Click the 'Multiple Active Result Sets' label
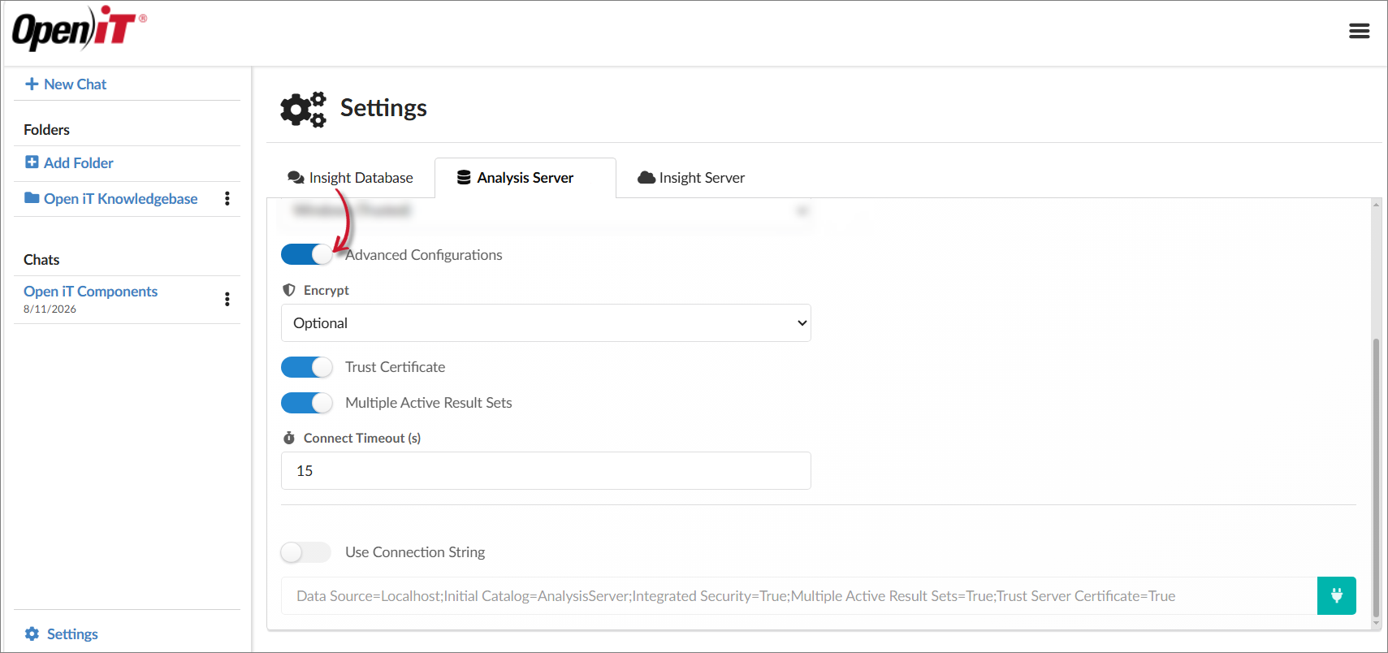 pos(428,403)
